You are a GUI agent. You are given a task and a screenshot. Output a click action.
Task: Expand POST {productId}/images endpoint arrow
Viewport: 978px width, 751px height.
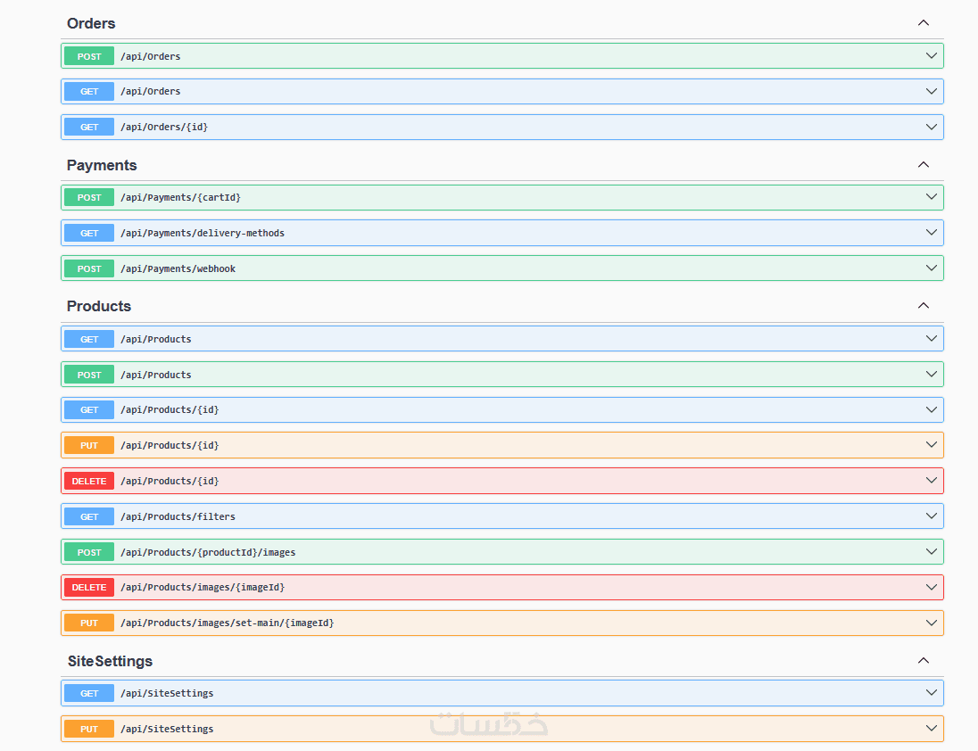tap(932, 551)
